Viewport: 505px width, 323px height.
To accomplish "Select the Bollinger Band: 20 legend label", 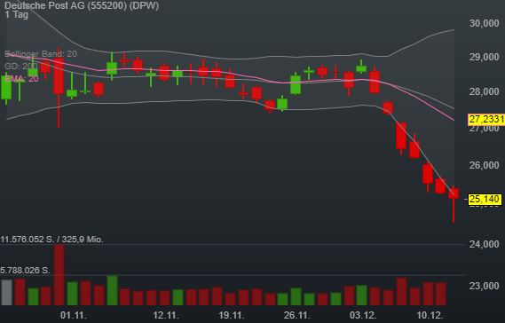I will click(x=41, y=54).
